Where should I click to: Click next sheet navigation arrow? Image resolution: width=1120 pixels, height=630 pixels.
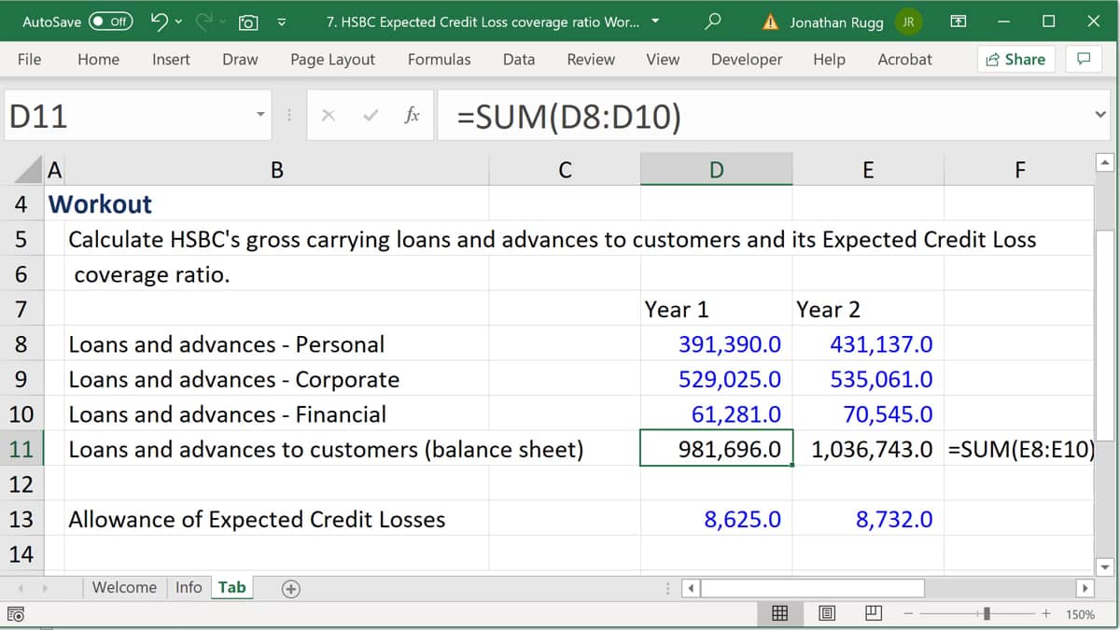click(44, 588)
